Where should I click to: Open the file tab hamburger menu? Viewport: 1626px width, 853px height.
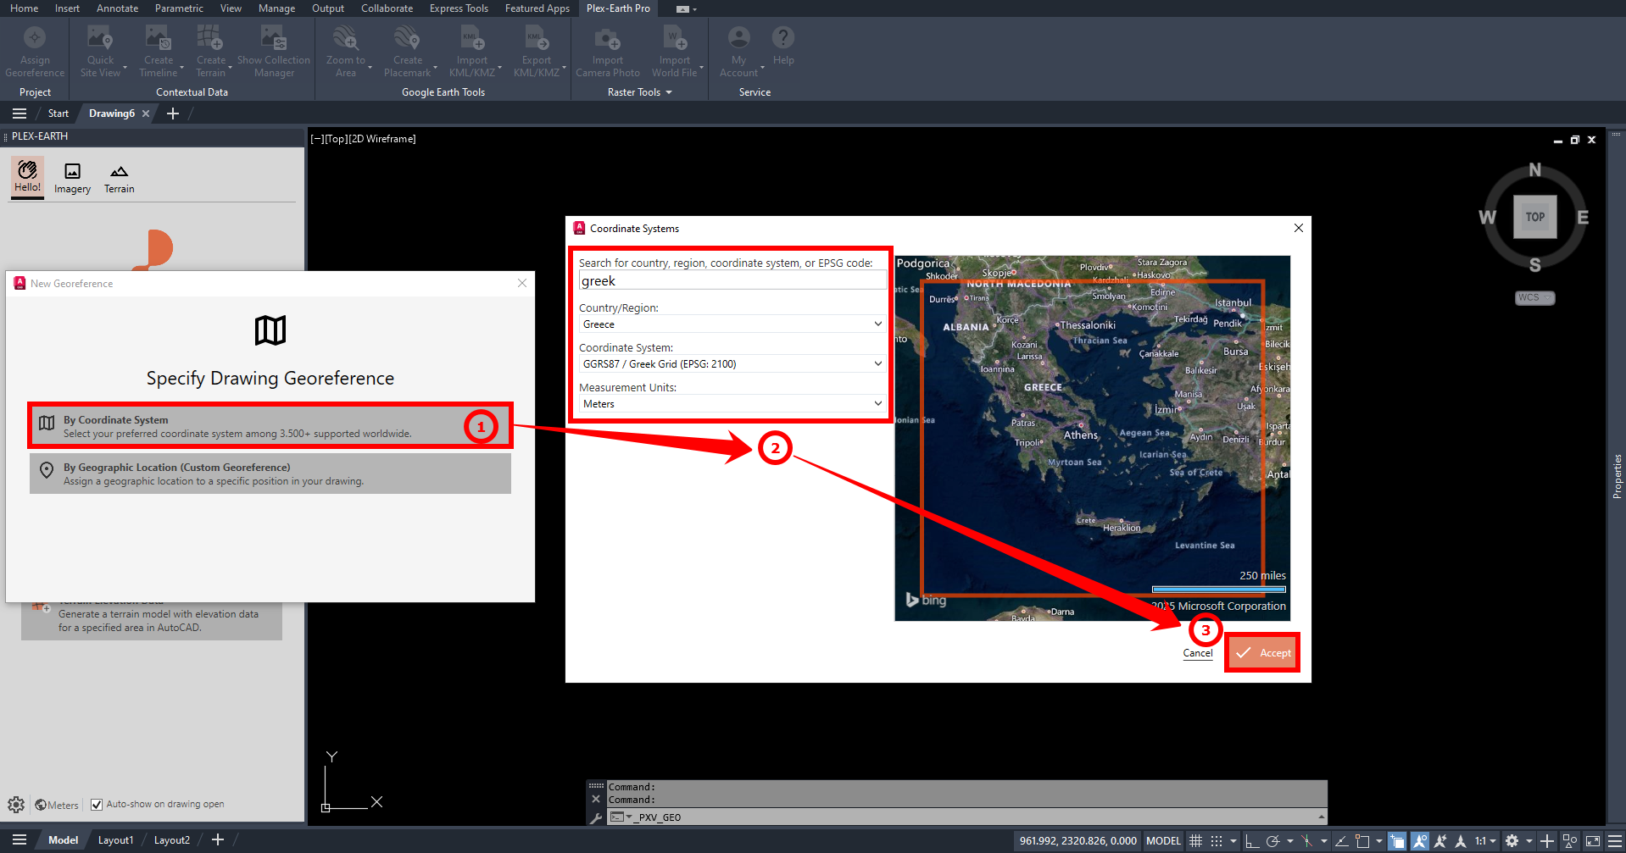pyautogui.click(x=19, y=114)
